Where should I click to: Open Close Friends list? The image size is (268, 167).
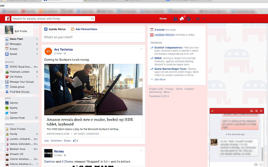click(x=18, y=129)
